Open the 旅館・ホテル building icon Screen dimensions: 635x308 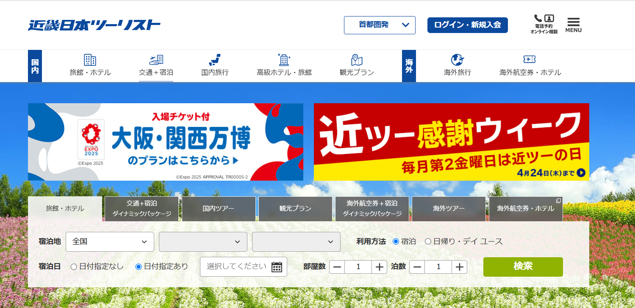(90, 60)
